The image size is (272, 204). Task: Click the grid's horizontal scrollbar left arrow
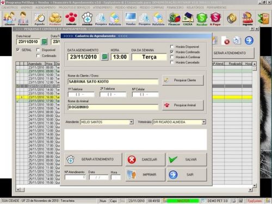coord(18,190)
